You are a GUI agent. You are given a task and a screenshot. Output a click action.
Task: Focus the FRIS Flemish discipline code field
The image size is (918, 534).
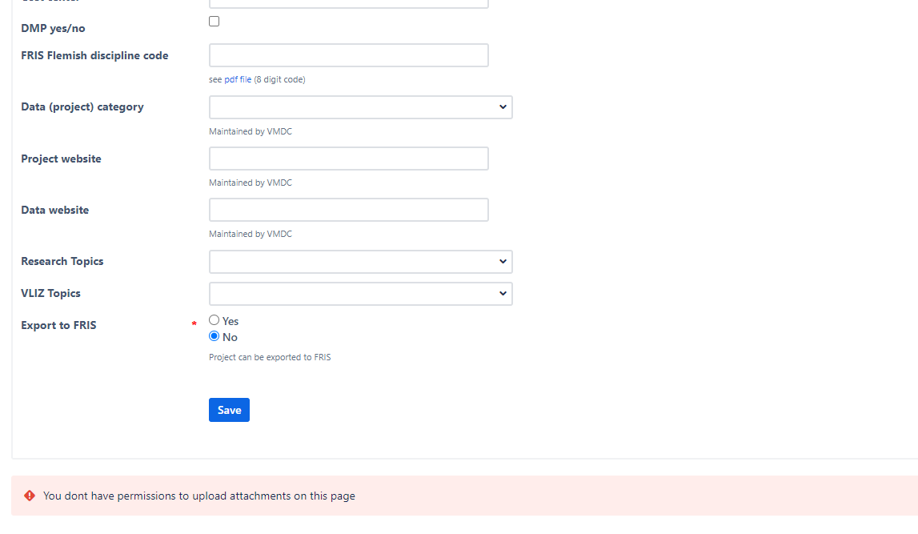[349, 55]
